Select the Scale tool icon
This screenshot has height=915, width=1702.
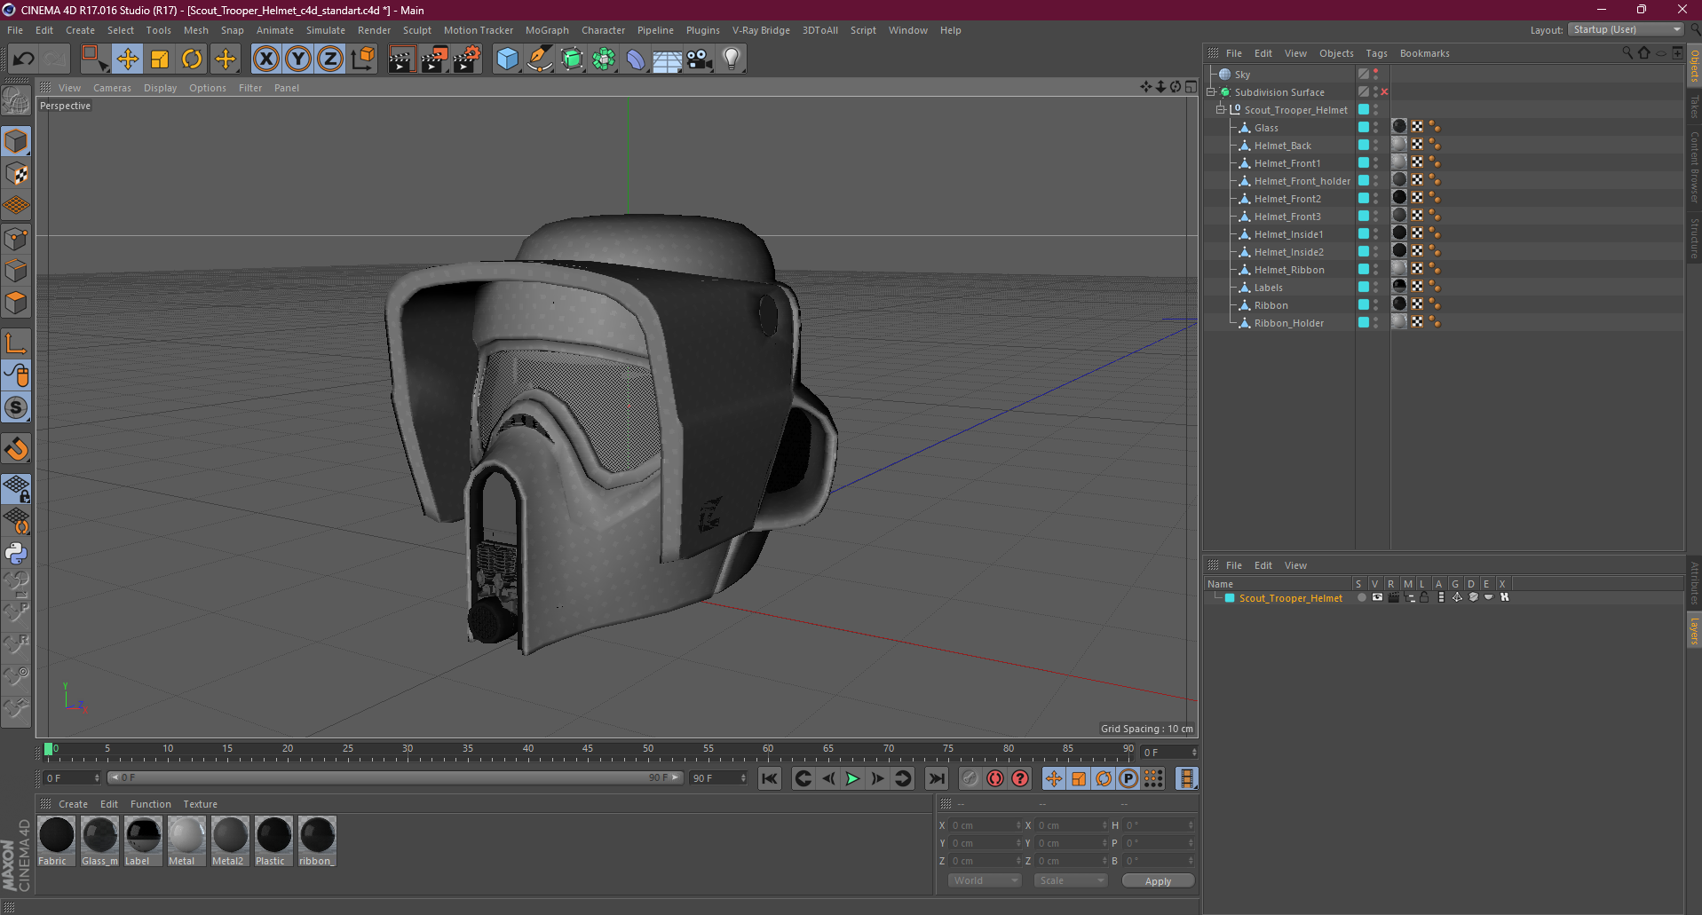click(160, 59)
